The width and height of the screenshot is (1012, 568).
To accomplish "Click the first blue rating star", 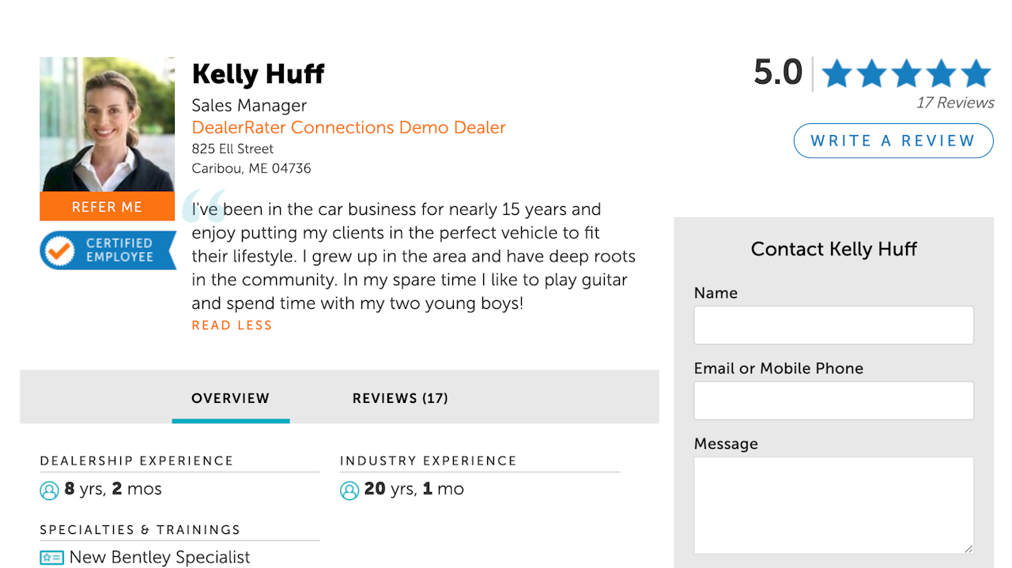I will coord(836,74).
